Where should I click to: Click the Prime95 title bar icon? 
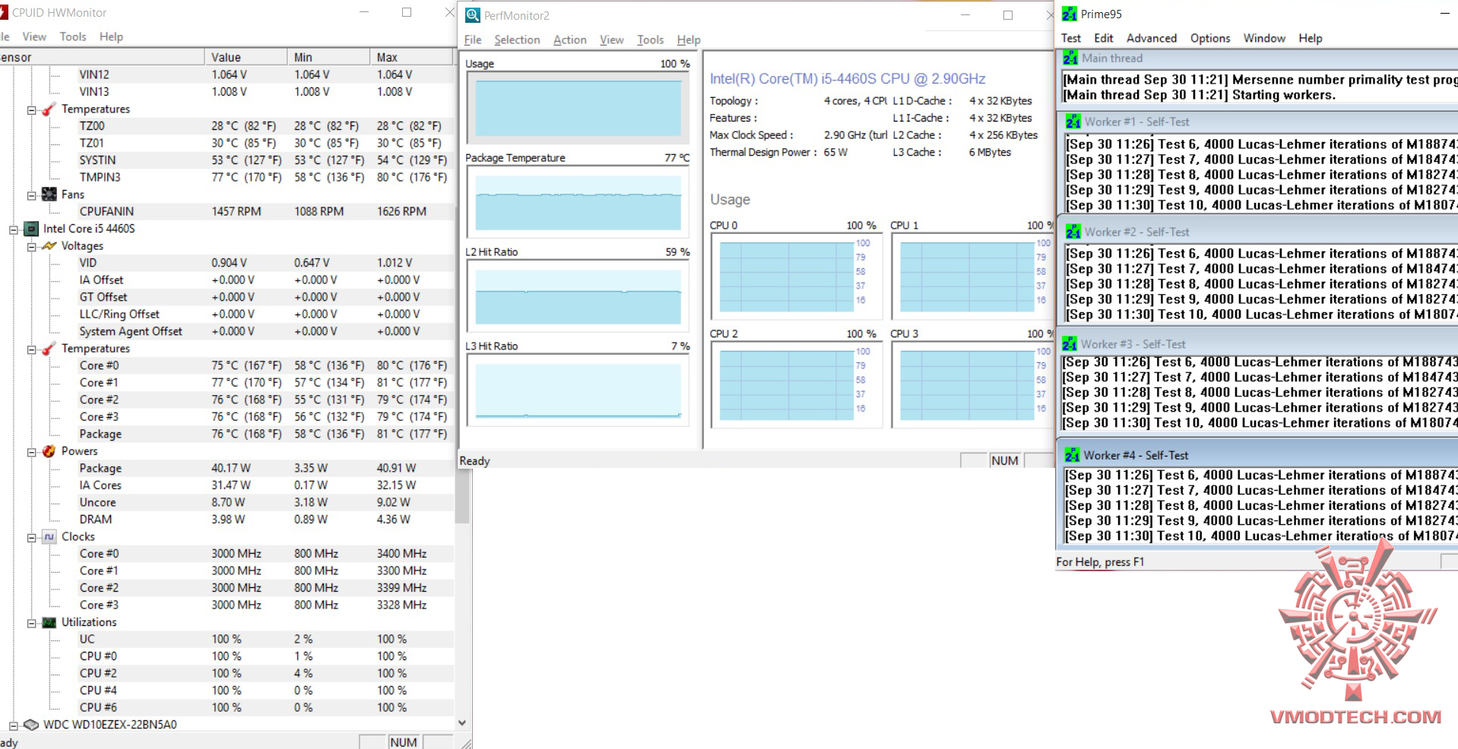(x=1069, y=14)
